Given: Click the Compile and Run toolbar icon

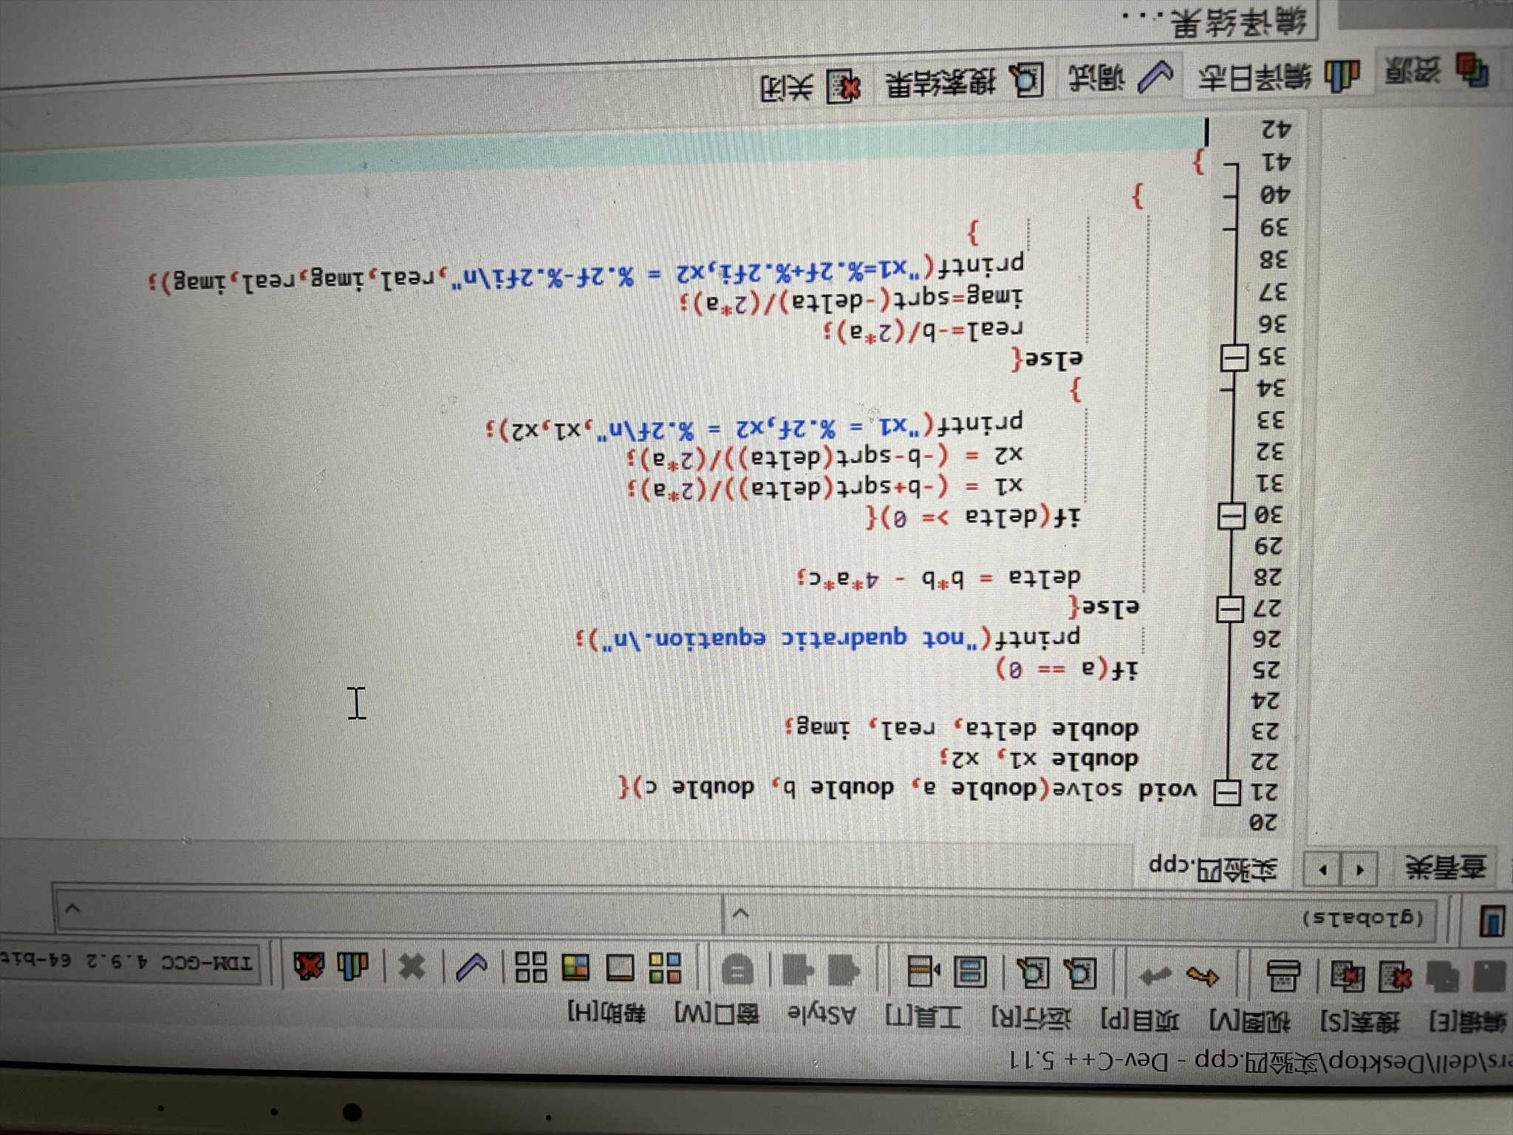Looking at the screenshot, I should click(x=576, y=967).
